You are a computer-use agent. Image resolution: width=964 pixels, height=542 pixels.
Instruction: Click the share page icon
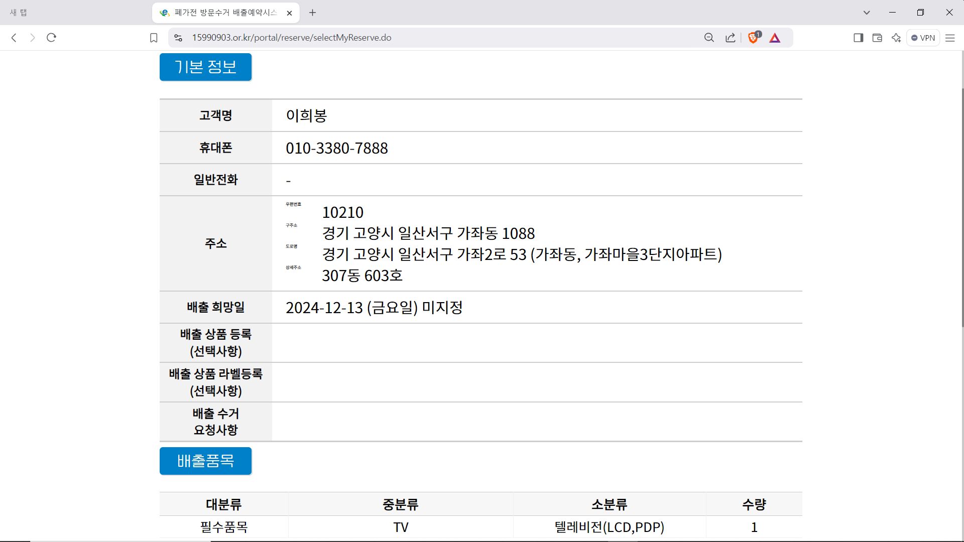click(x=731, y=38)
